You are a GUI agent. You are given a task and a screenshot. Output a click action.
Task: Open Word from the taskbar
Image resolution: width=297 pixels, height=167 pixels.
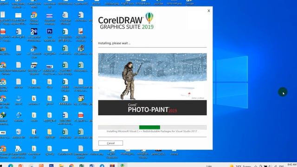point(92,166)
